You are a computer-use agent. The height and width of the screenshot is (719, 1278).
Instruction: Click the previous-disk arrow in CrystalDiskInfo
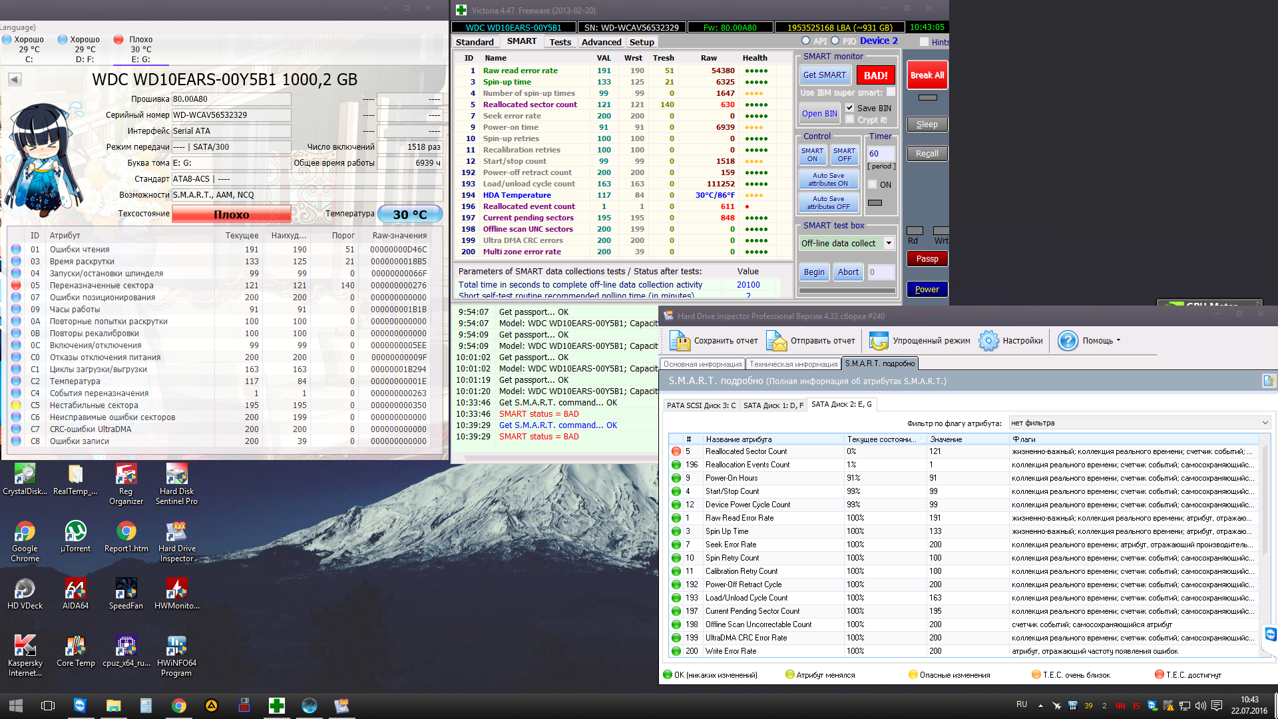tap(15, 80)
